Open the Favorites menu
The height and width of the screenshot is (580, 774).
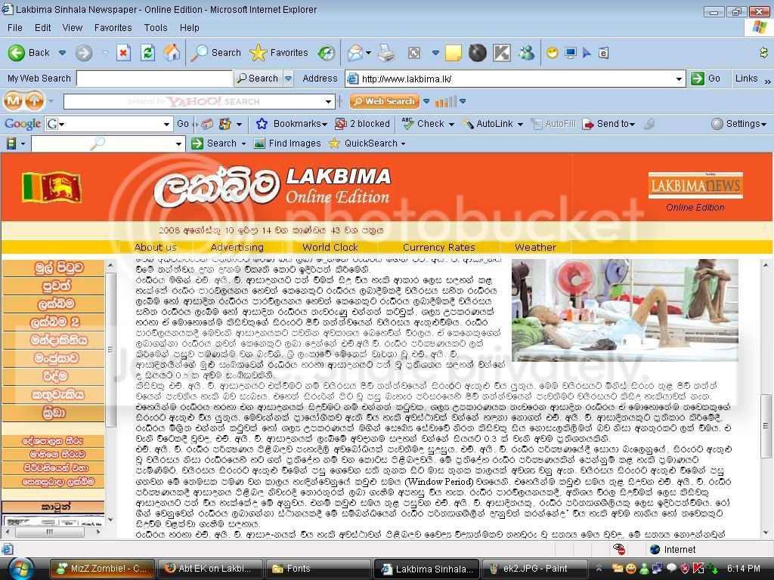tap(113, 28)
